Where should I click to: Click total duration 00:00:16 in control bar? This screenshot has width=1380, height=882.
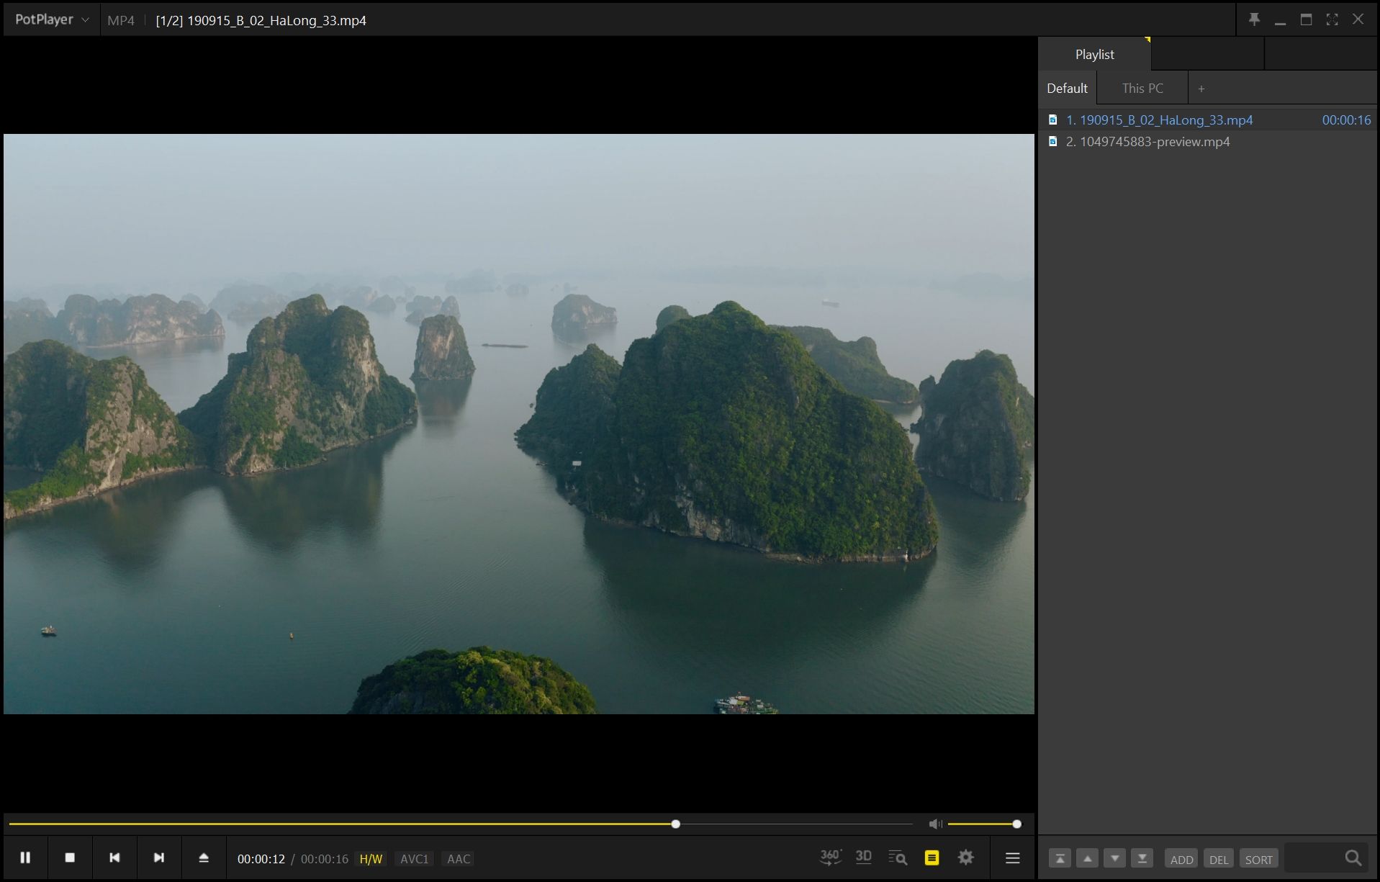coord(325,859)
